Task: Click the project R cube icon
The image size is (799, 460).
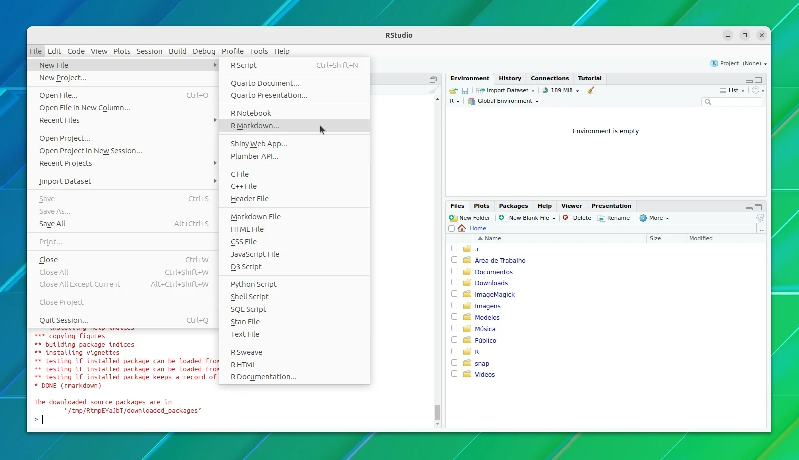Action: point(714,63)
